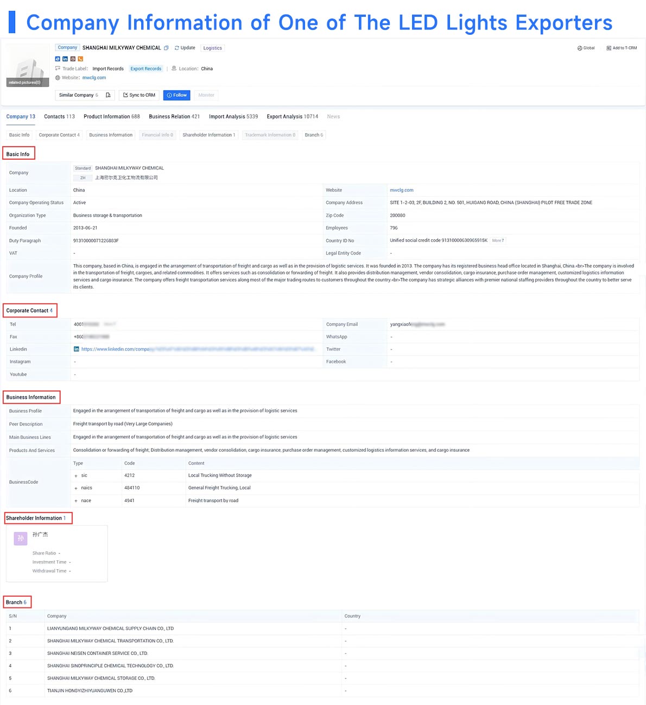Image resolution: width=646 pixels, height=705 pixels.
Task: Switch to Export Analysis 10714 tab
Action: point(293,116)
